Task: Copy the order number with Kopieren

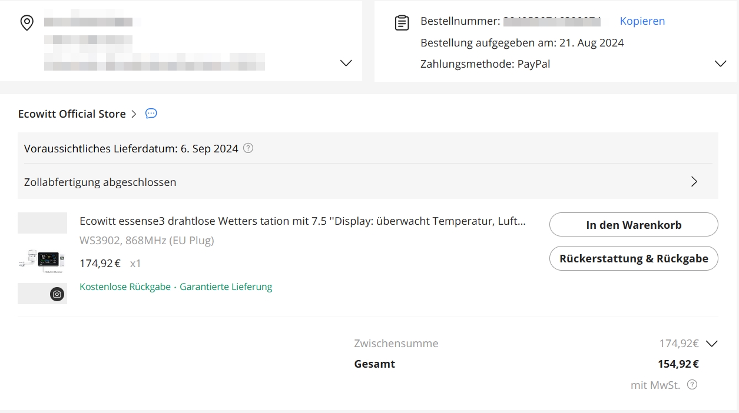Action: [x=642, y=21]
